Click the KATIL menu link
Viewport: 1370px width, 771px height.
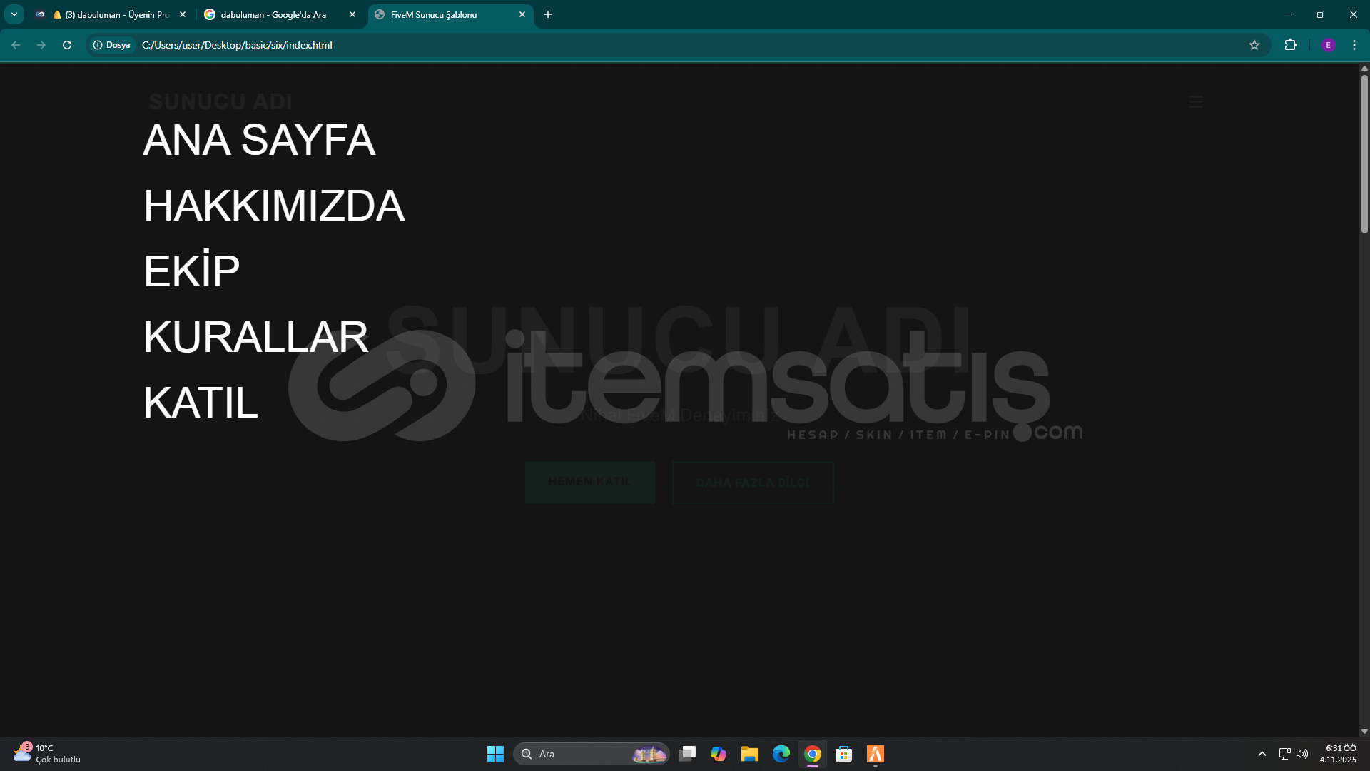pyautogui.click(x=201, y=403)
